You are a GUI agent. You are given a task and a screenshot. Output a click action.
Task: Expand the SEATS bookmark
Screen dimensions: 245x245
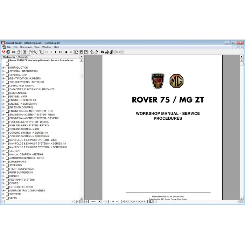point(3,198)
